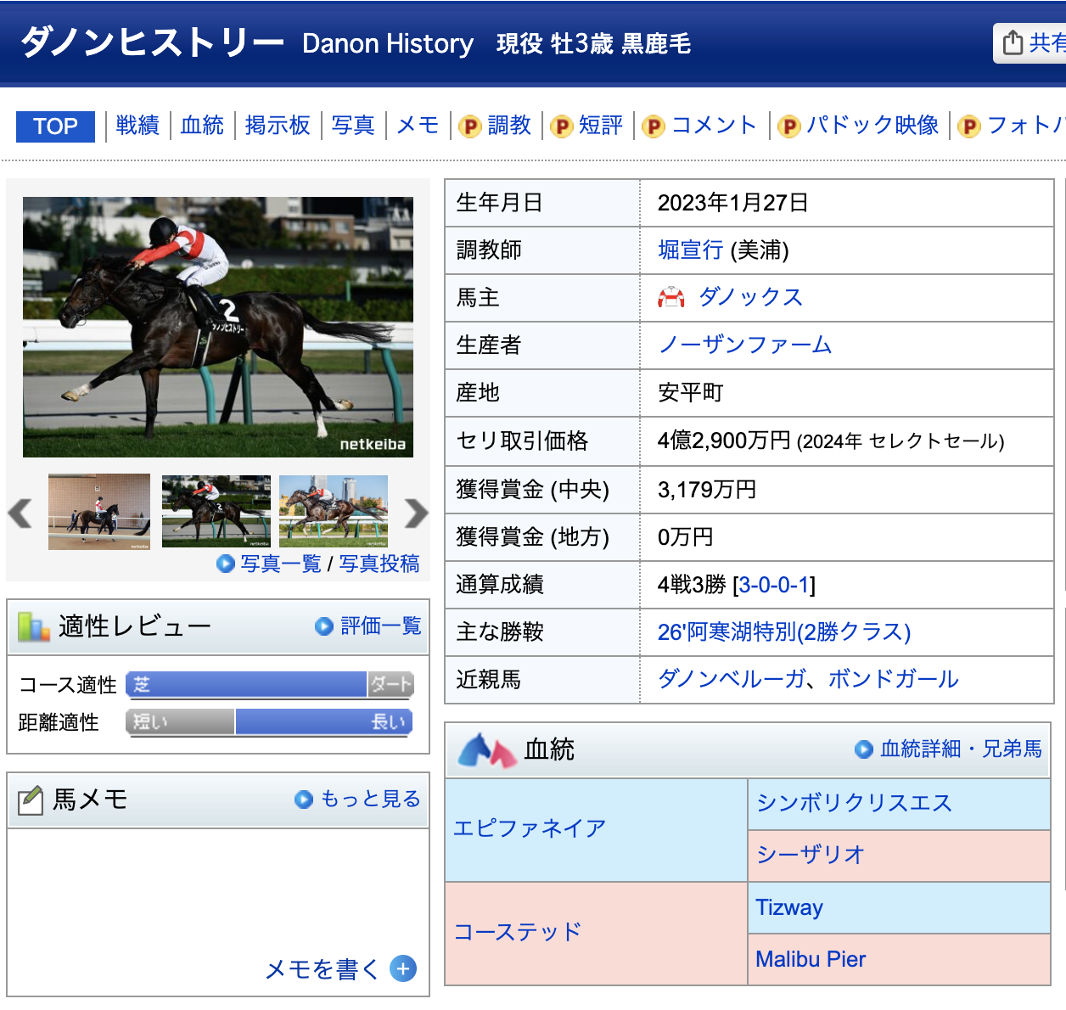Open Malibu Pier pedigree link
The width and height of the screenshot is (1066, 1010).
tap(811, 959)
